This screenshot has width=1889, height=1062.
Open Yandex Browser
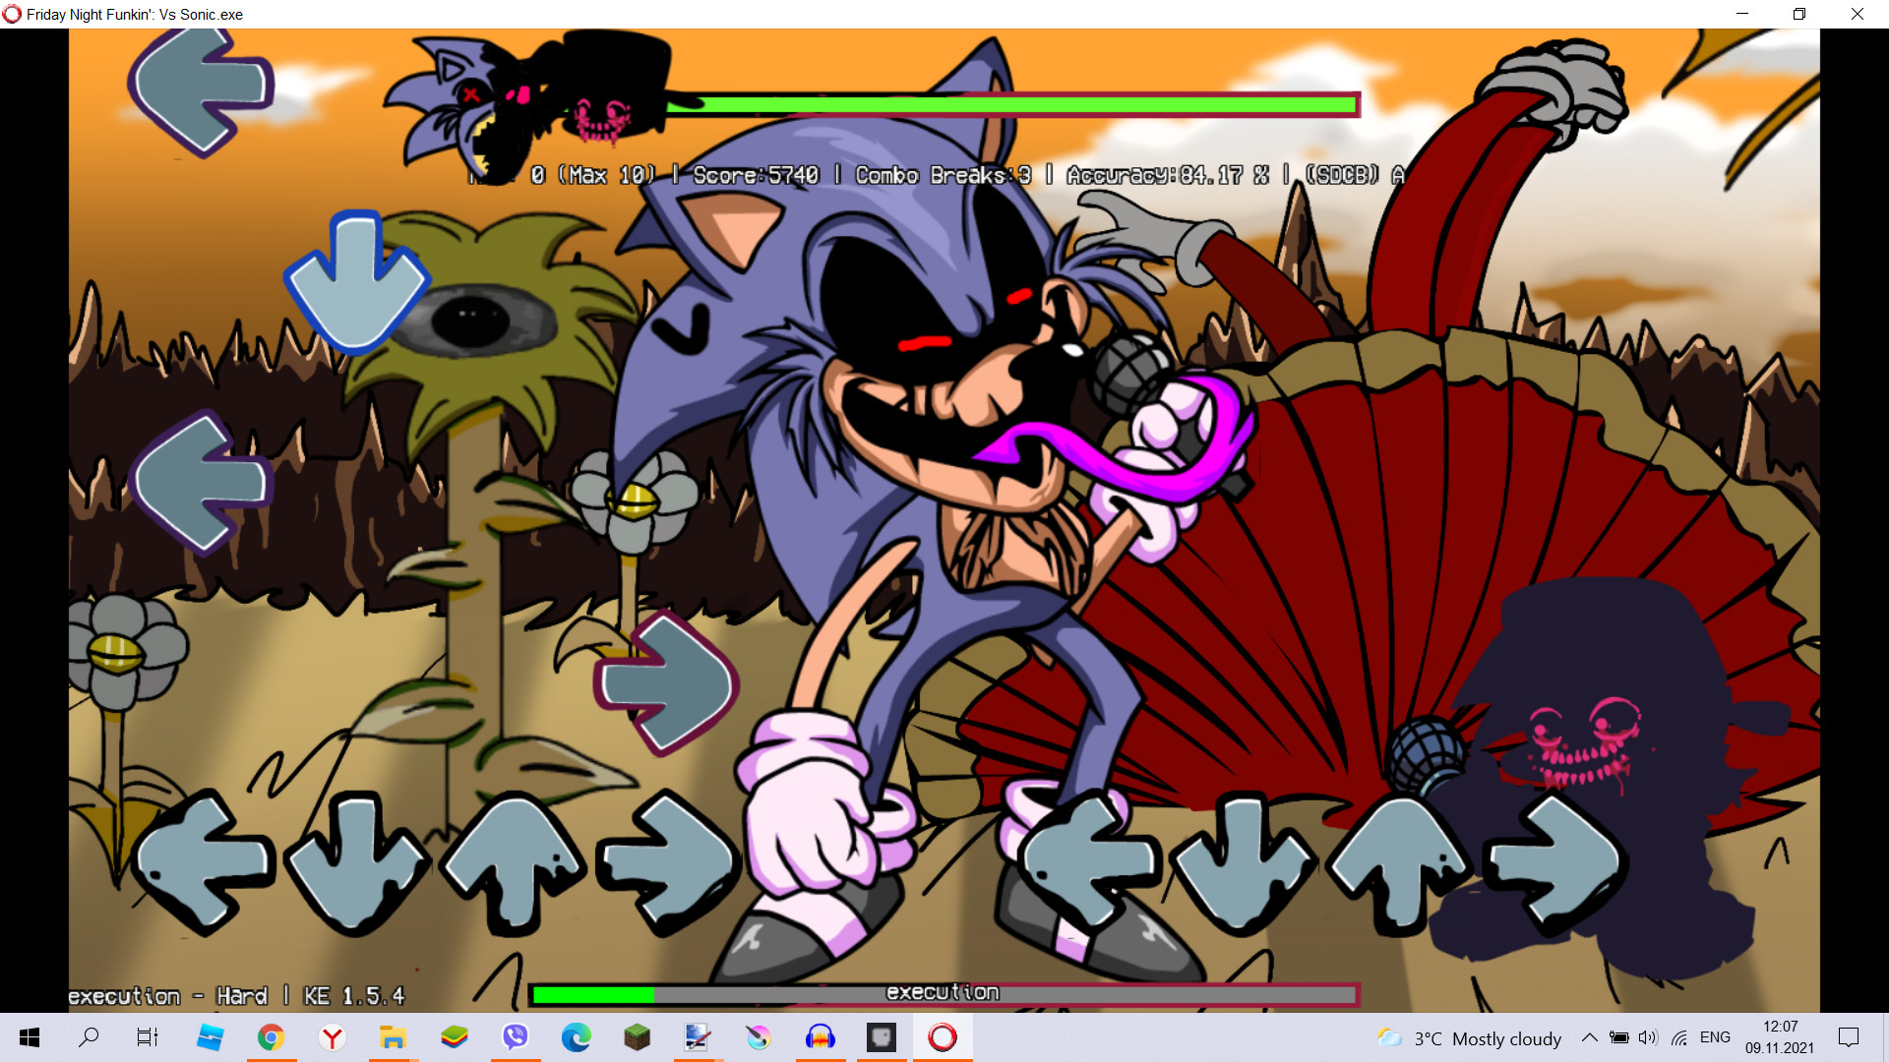coord(332,1037)
